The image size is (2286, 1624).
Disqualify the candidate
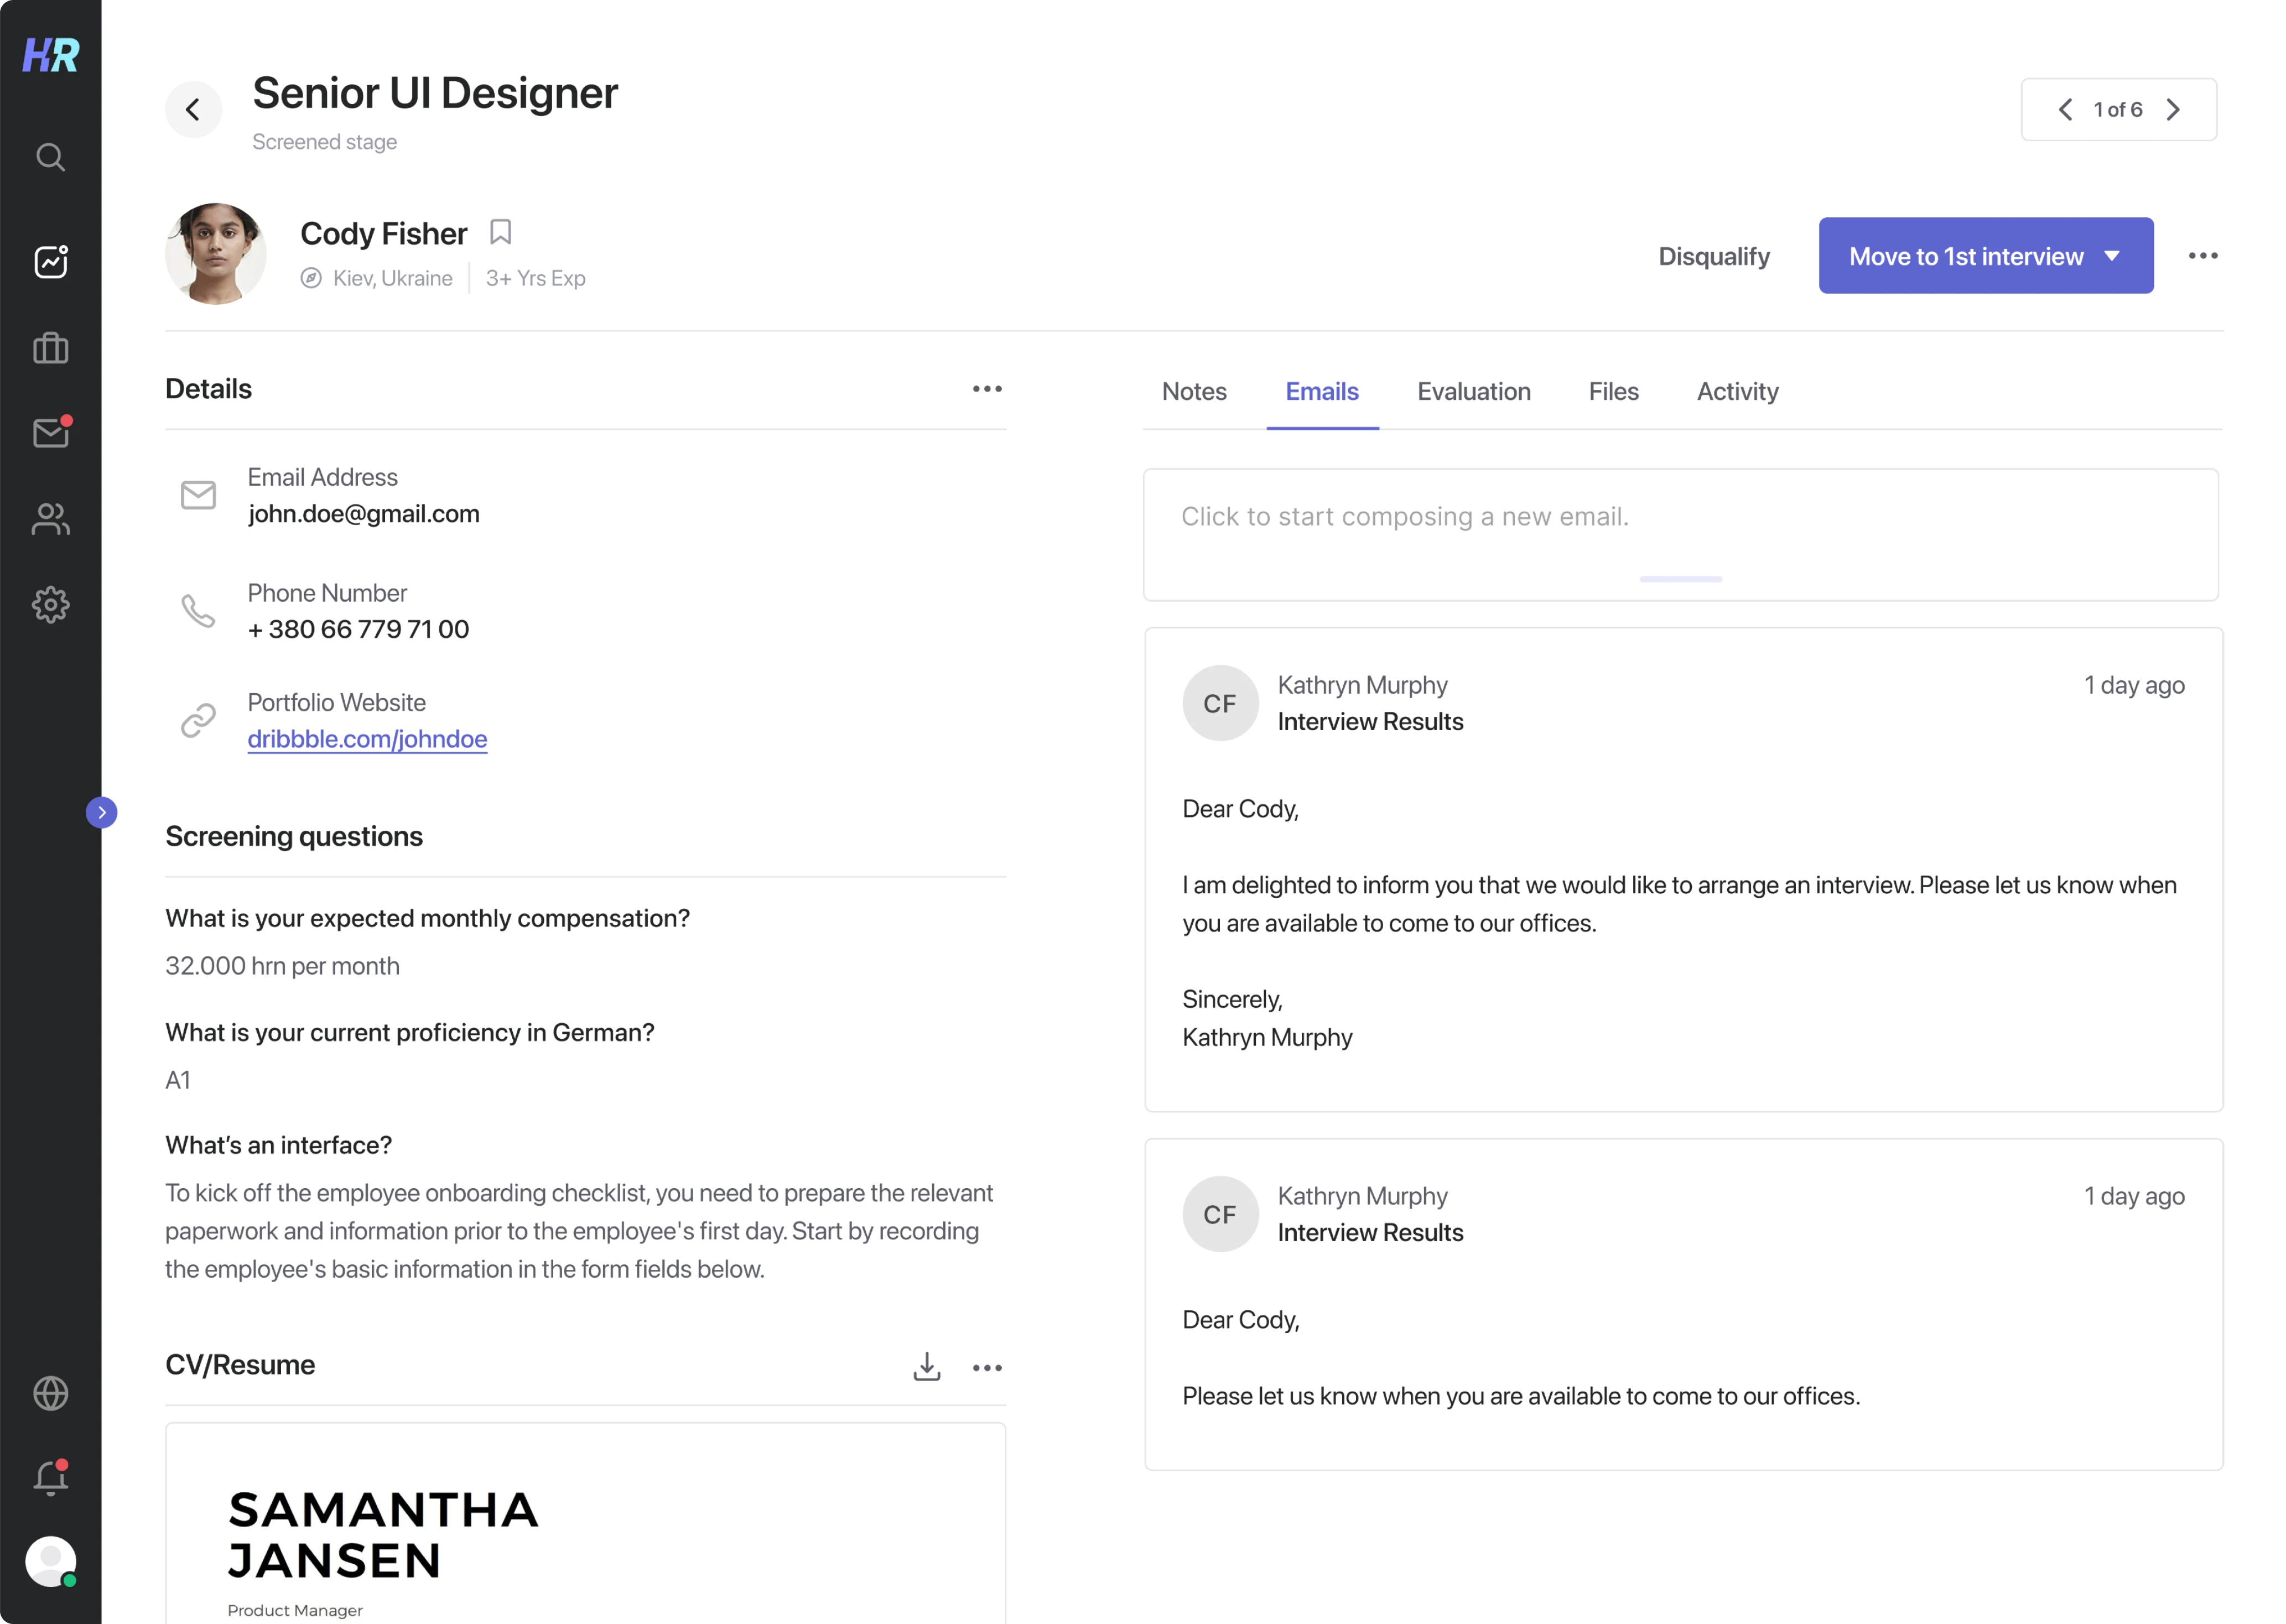(x=1714, y=256)
